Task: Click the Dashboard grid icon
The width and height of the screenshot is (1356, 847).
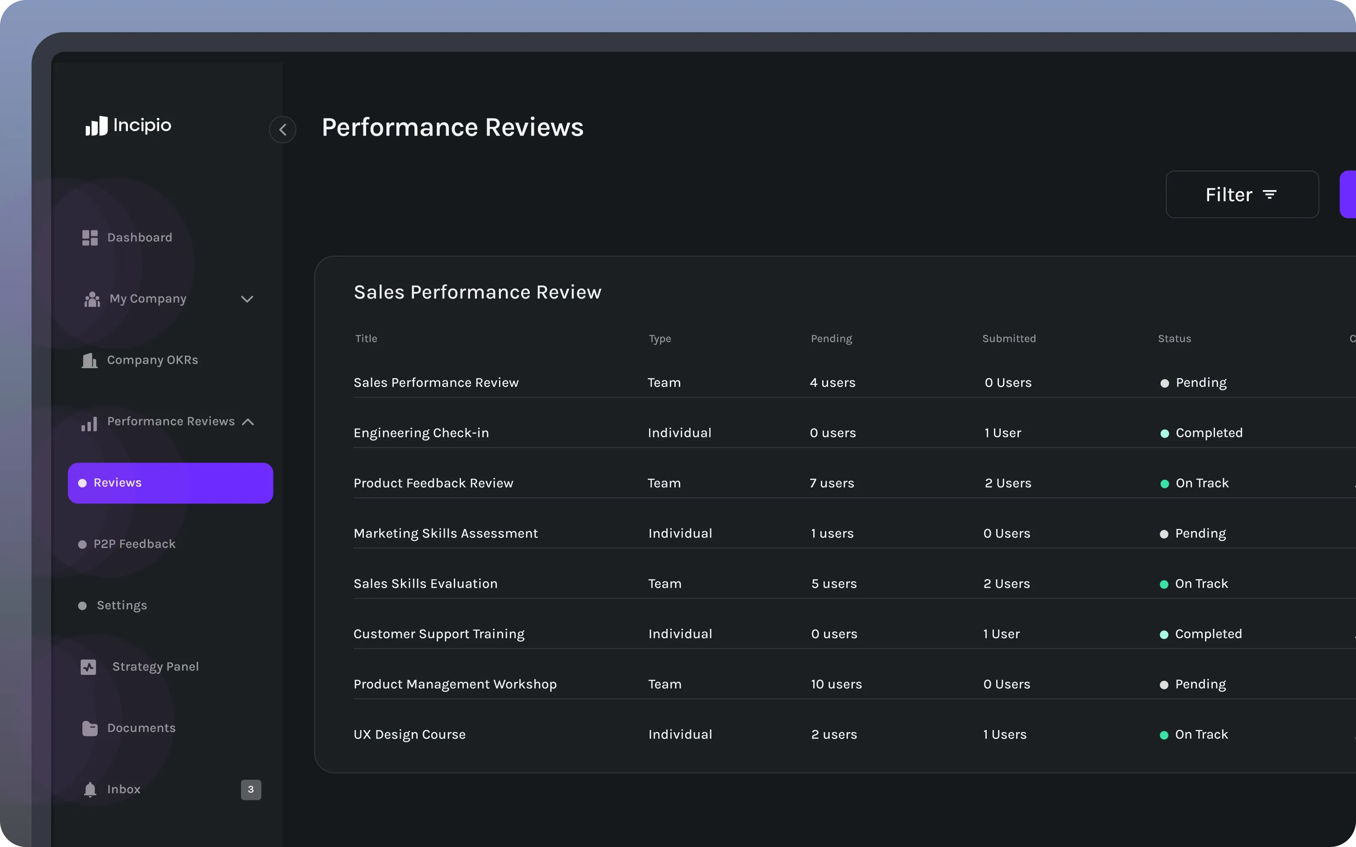Action: point(89,238)
